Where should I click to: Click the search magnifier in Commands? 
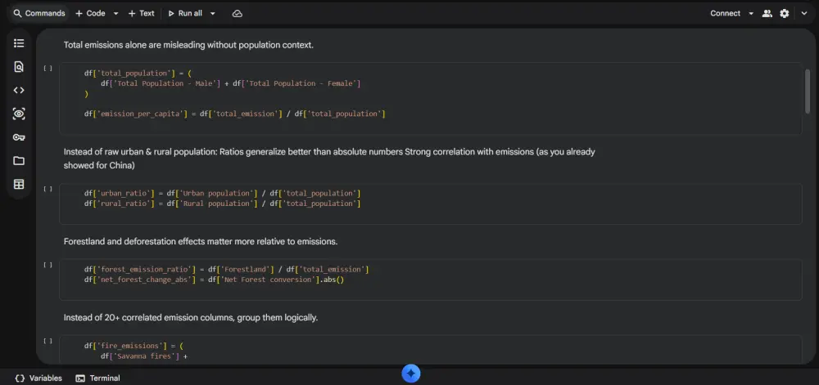tap(18, 14)
